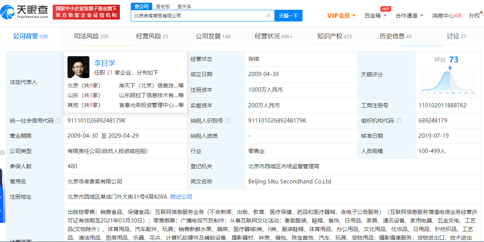Click registration number 110102011888762
The image size is (484, 242).
[442, 105]
